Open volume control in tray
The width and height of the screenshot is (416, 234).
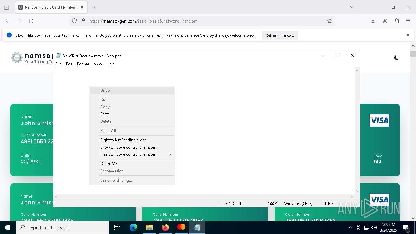(x=374, y=227)
